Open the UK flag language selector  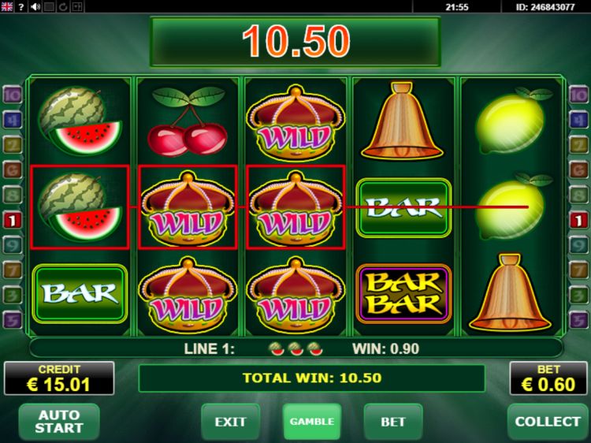[7, 6]
